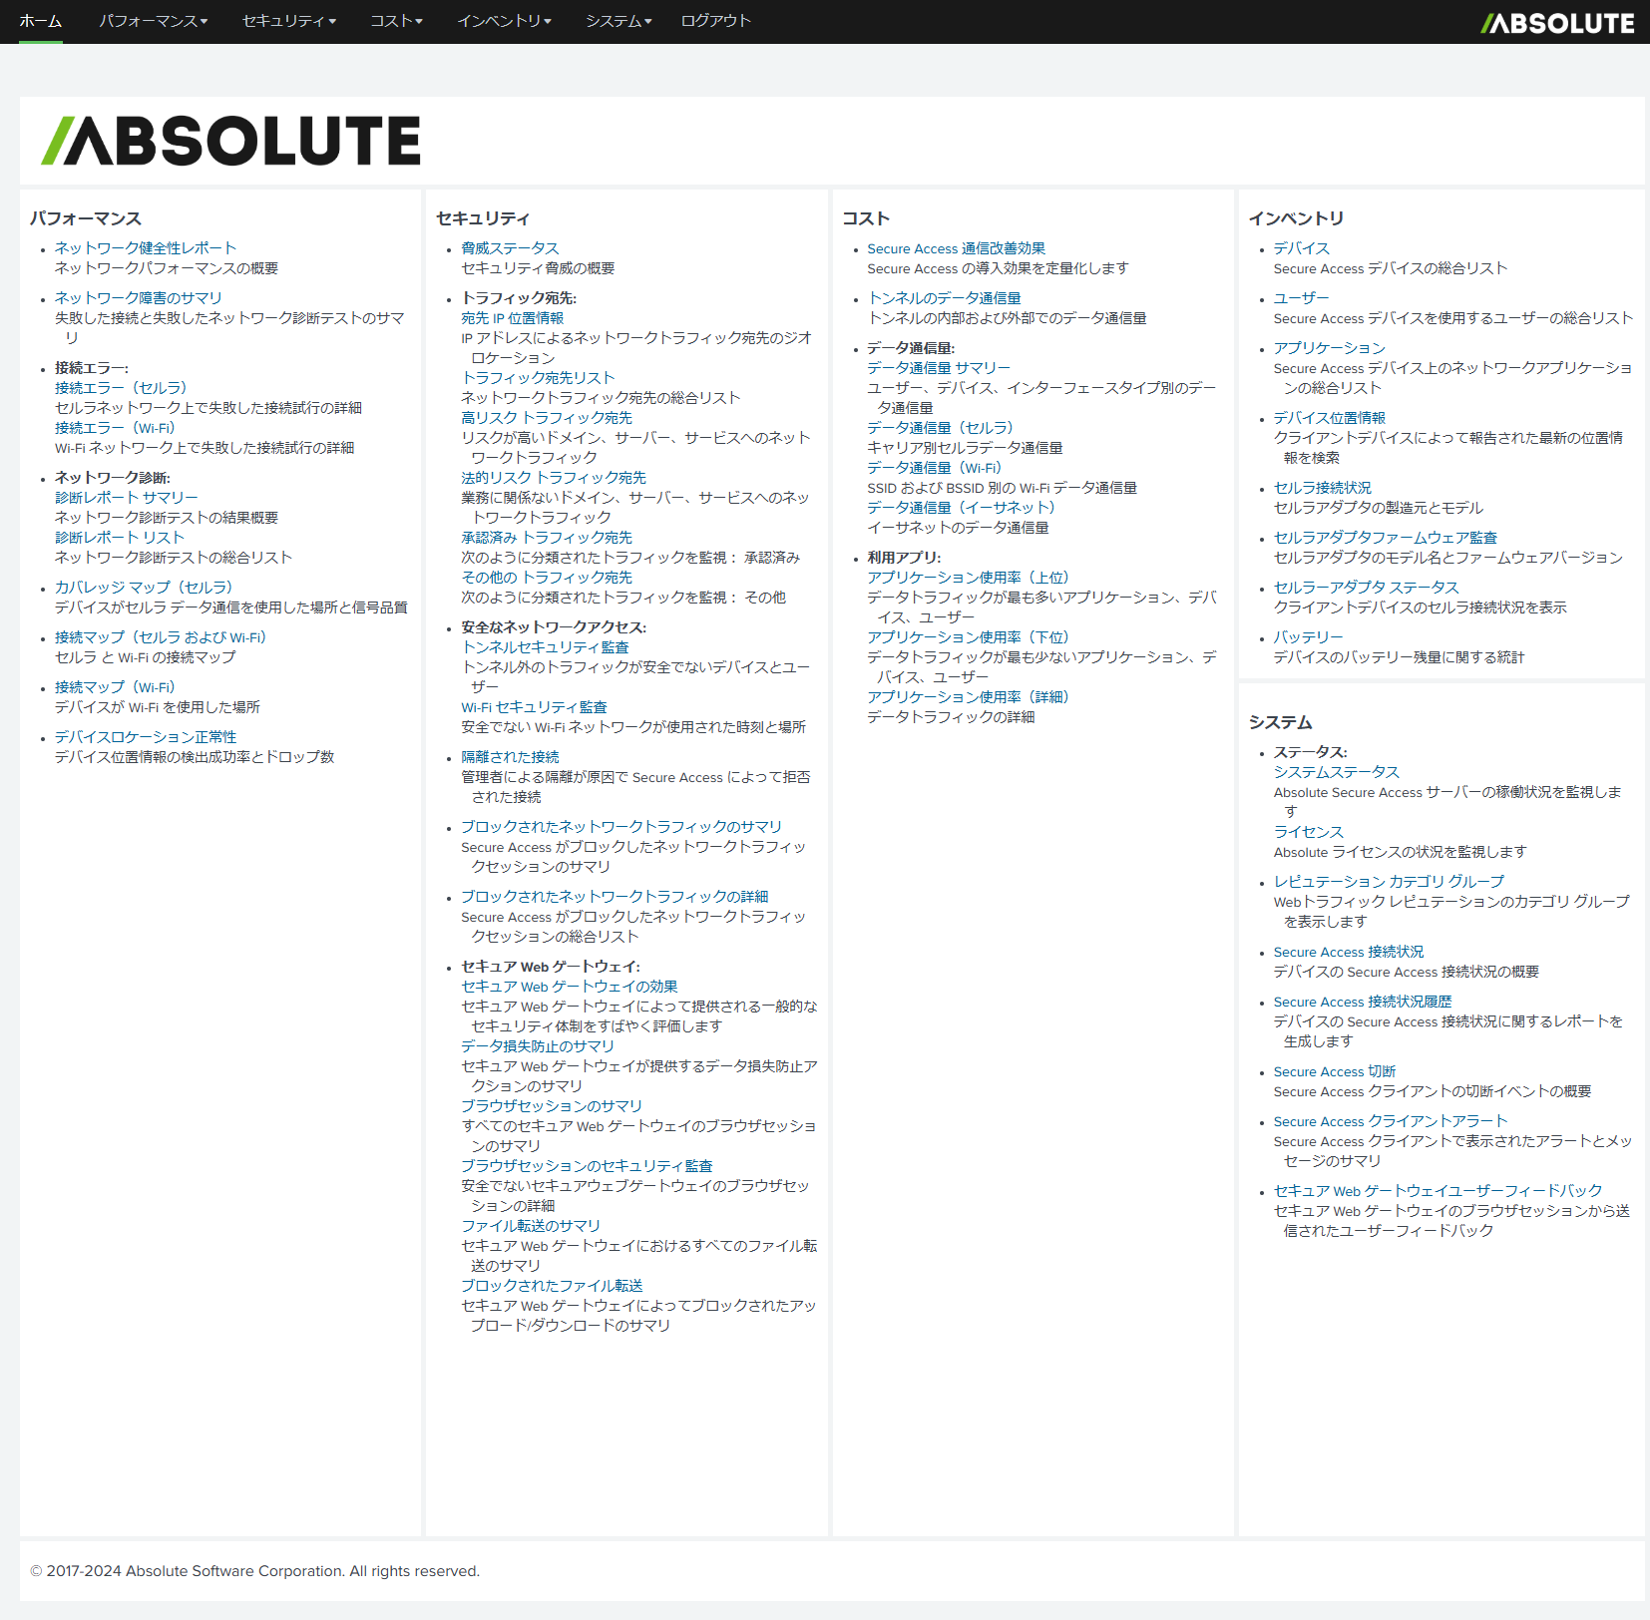Open Secure Access 切断 link
Viewport: 1650px width, 1620px height.
click(x=1335, y=1071)
